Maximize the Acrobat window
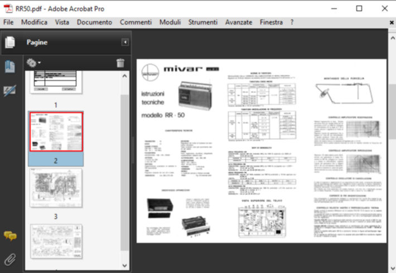Image resolution: width=396 pixels, height=273 pixels. (x=359, y=8)
